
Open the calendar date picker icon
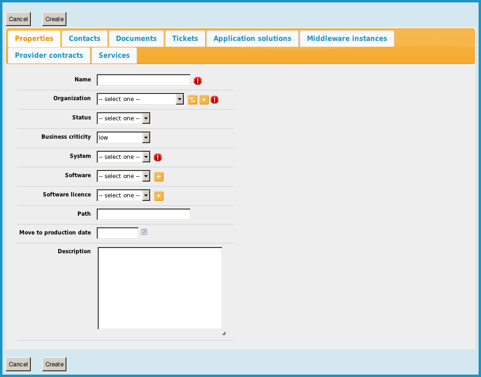144,232
